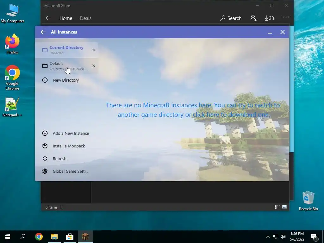Click the Current Directory folder icon

pos(45,50)
